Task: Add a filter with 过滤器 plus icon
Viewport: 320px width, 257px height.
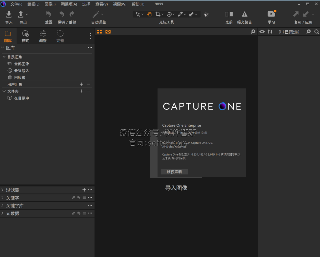Action: point(84,190)
